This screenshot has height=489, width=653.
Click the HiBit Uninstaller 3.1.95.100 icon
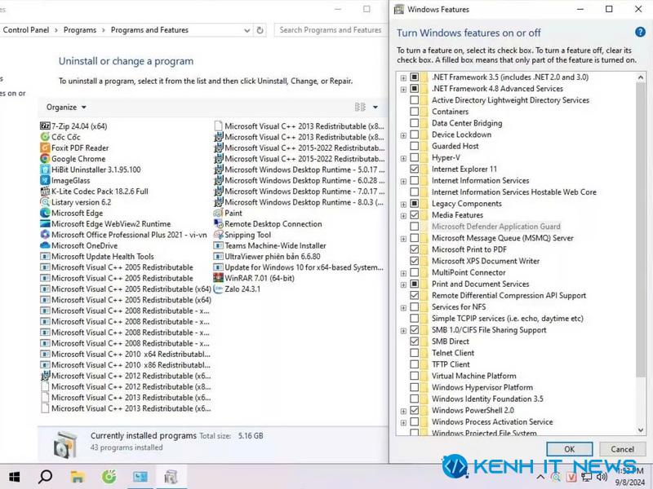[45, 170]
